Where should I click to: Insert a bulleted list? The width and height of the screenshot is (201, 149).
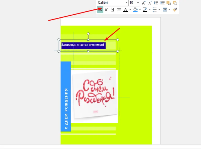pyautogui.click(x=155, y=10)
